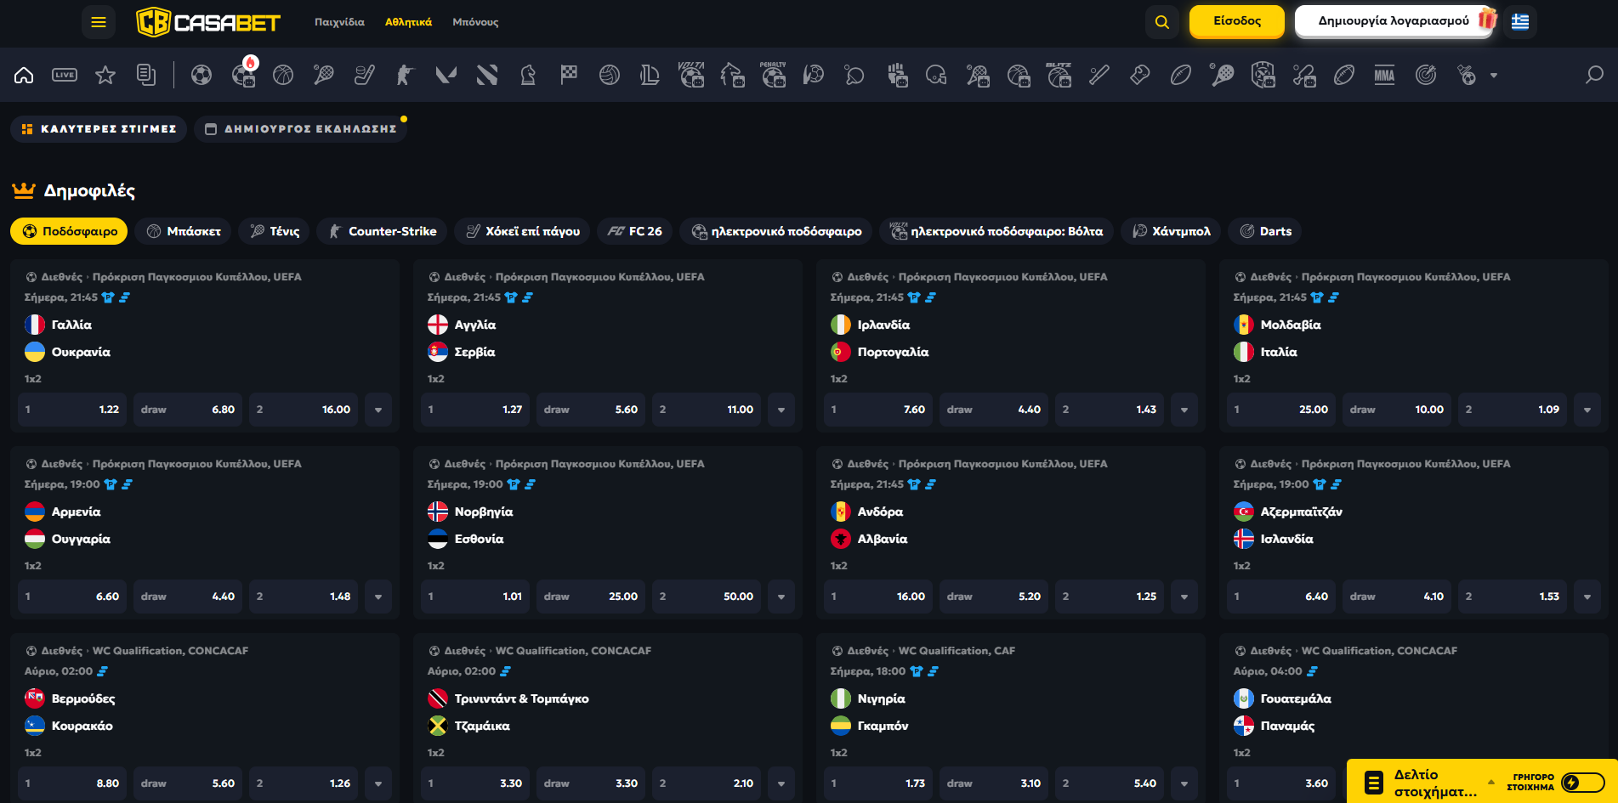
Task: Select the MMA sport icon
Action: (1384, 76)
